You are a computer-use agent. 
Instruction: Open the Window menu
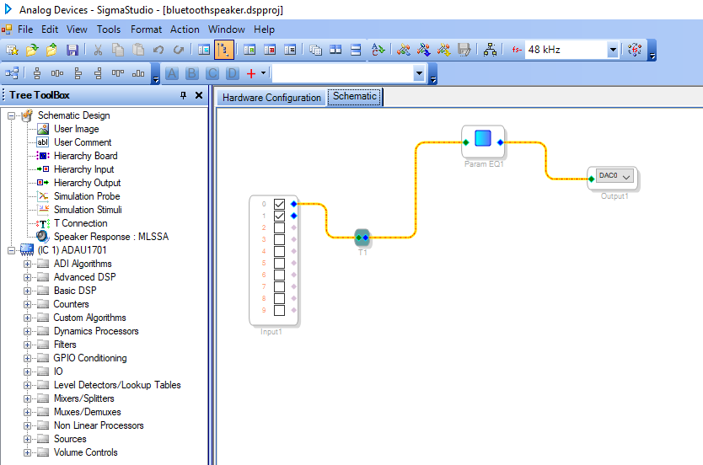(x=227, y=29)
